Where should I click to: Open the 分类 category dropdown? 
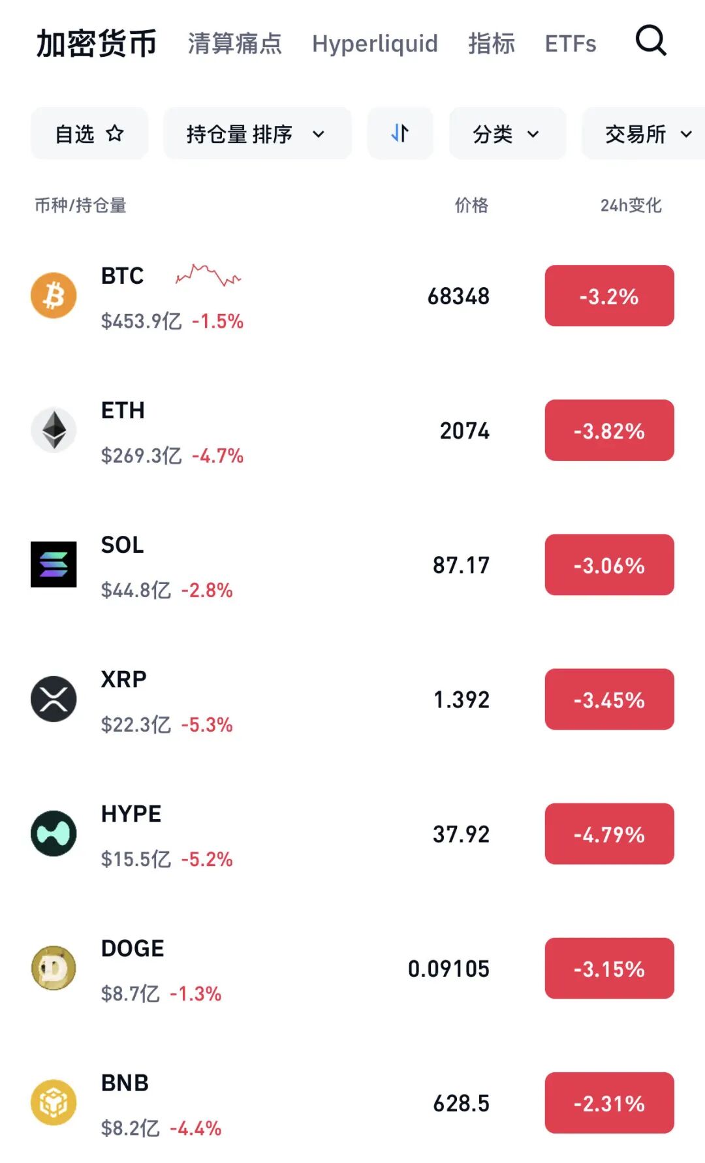tap(507, 134)
